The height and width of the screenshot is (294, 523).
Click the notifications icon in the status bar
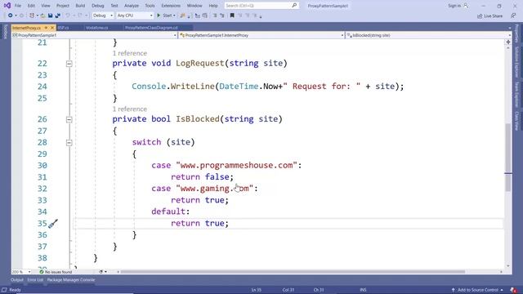click(513, 290)
